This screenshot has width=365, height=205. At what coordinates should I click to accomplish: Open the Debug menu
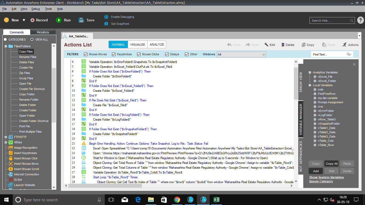point(36,9)
